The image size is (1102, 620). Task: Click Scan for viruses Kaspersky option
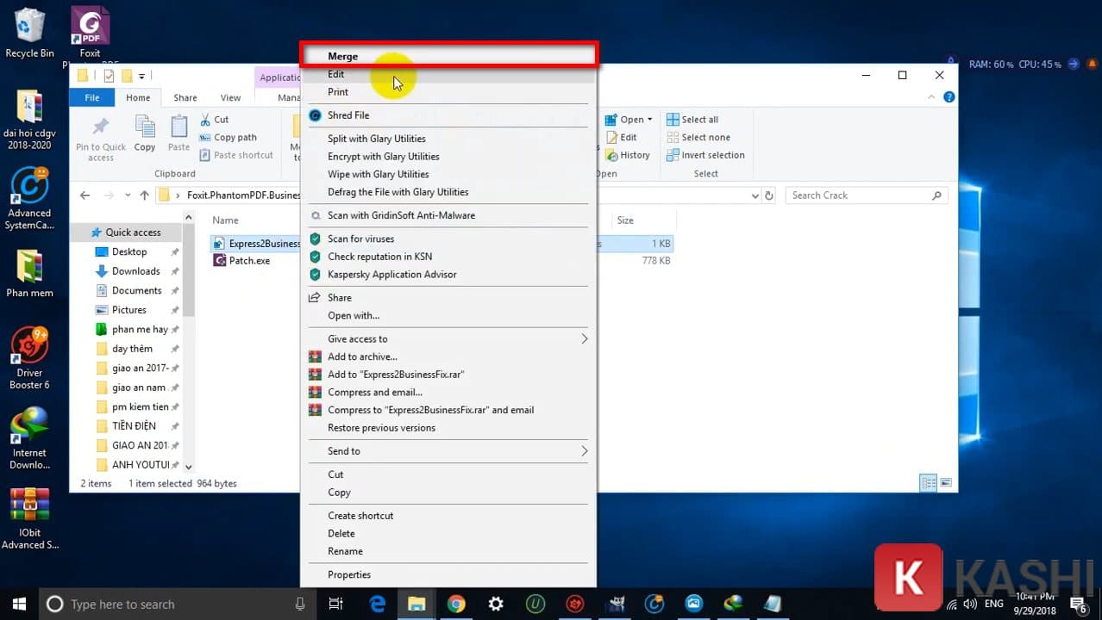pos(360,239)
